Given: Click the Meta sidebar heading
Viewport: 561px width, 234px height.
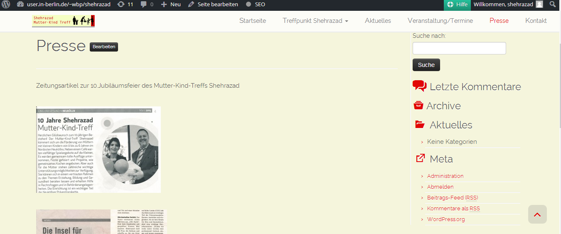Looking at the screenshot, I should pyautogui.click(x=441, y=159).
